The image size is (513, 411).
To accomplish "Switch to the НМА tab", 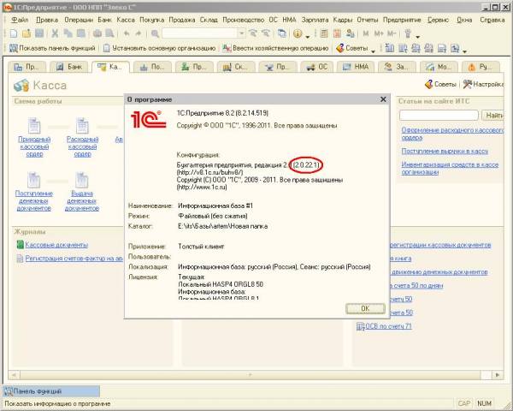I will (356, 67).
